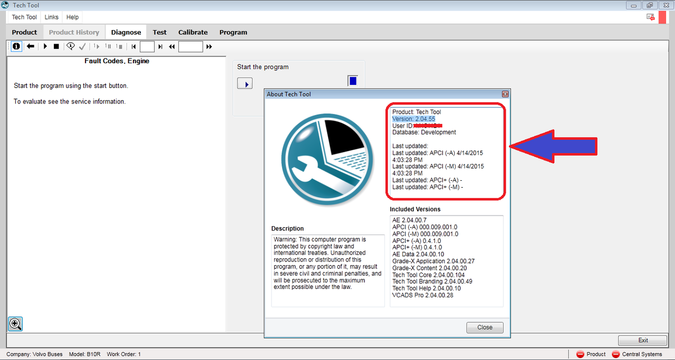Minimize the Tech Tool window
Image resolution: width=675 pixels, height=360 pixels.
[x=634, y=5]
